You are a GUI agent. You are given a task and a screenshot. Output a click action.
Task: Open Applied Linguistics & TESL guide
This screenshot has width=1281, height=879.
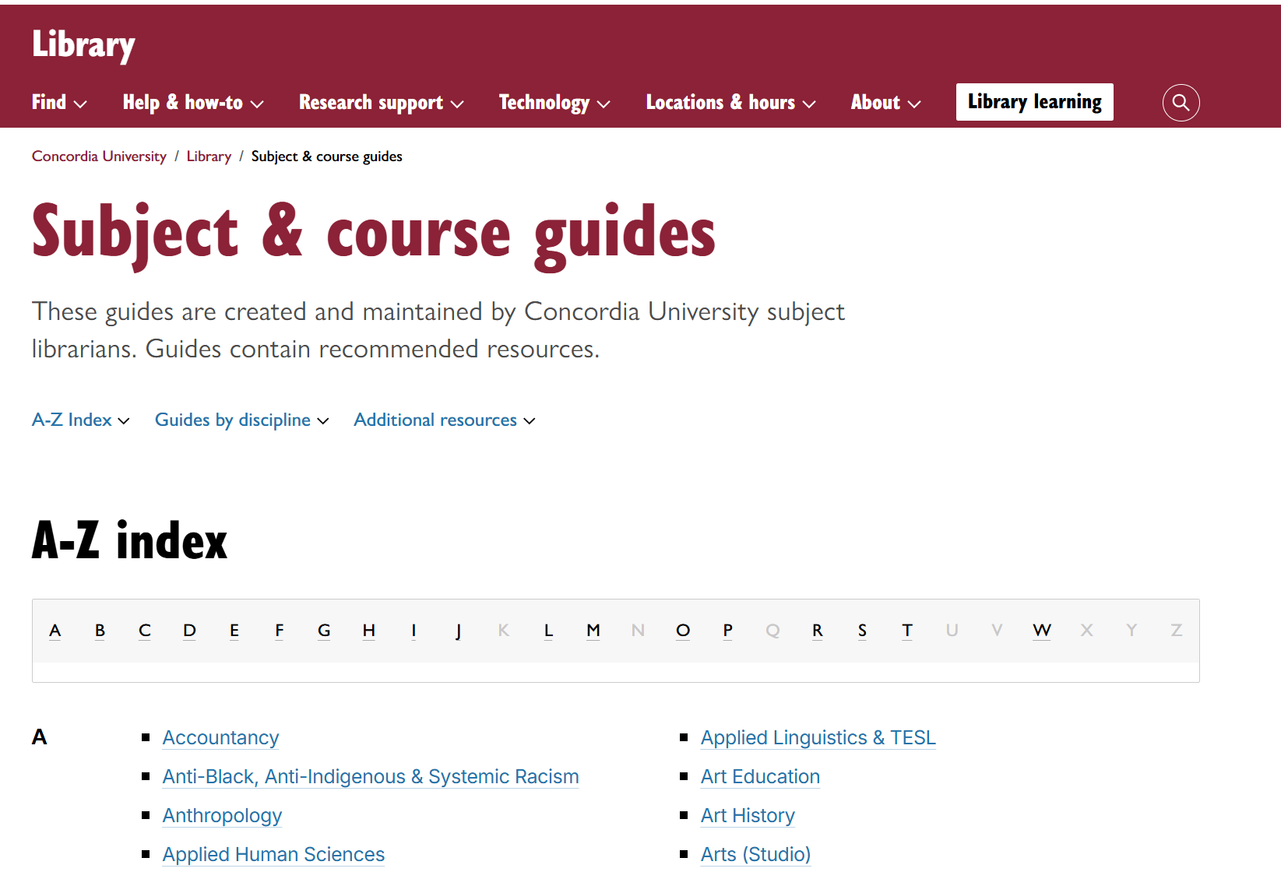coord(818,737)
